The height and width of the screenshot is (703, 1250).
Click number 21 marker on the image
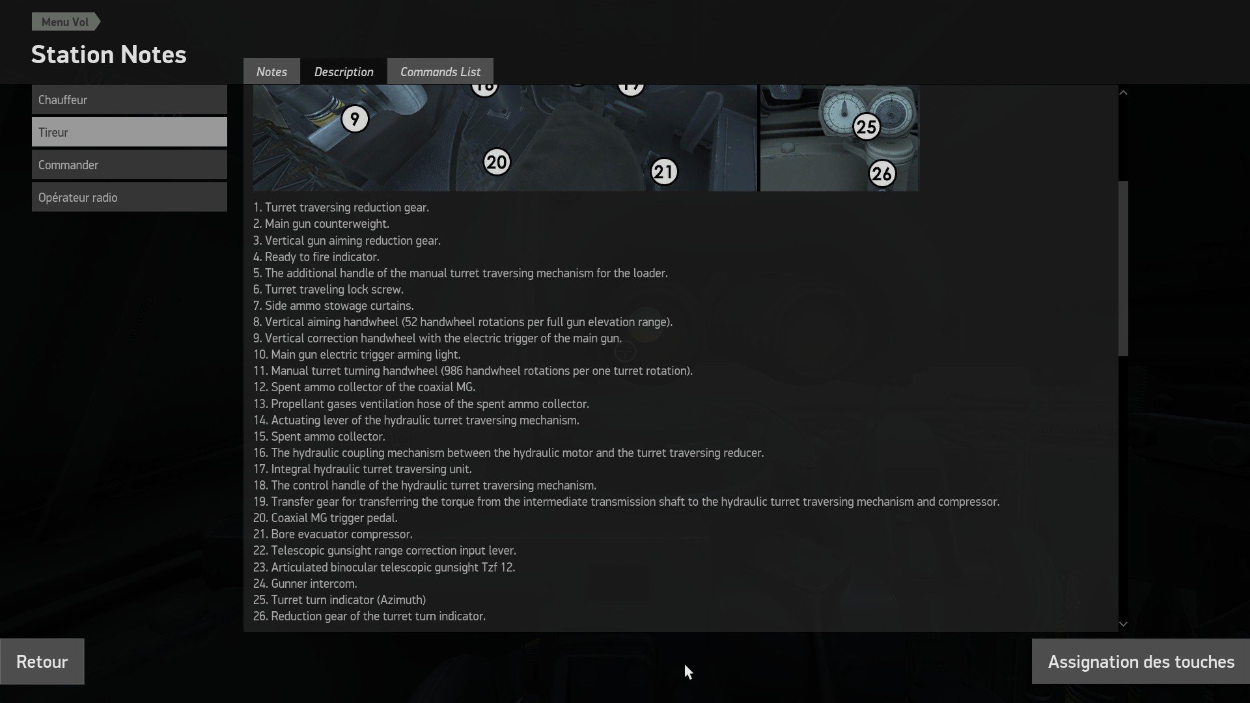pos(664,172)
